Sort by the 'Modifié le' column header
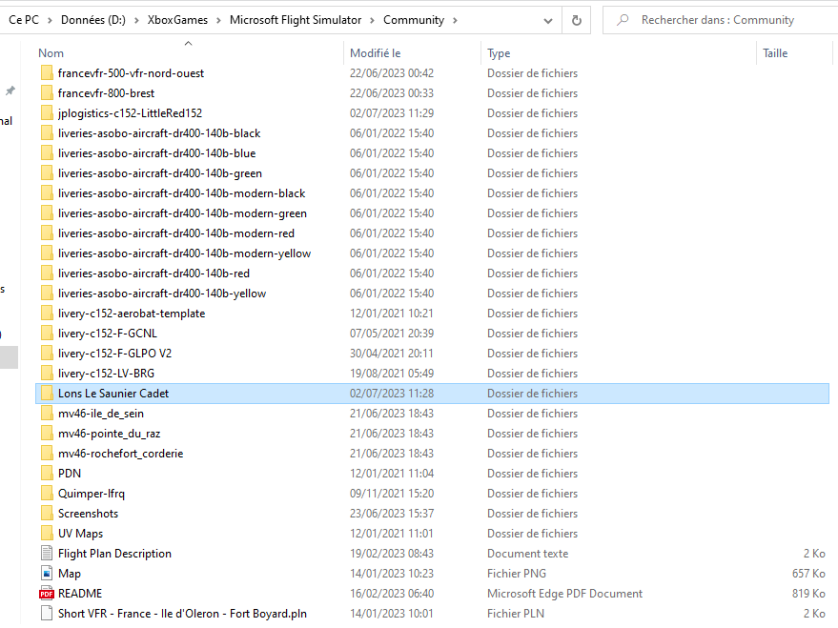838x628 pixels. click(x=376, y=53)
